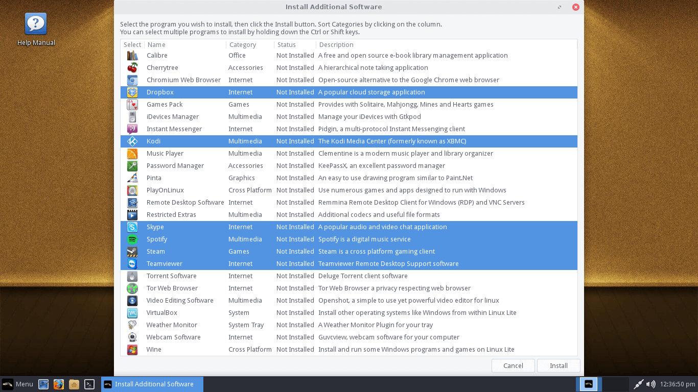Click the Pinta drawing icon

(132, 178)
